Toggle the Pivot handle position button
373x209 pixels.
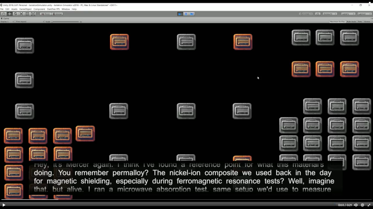point(45,14)
